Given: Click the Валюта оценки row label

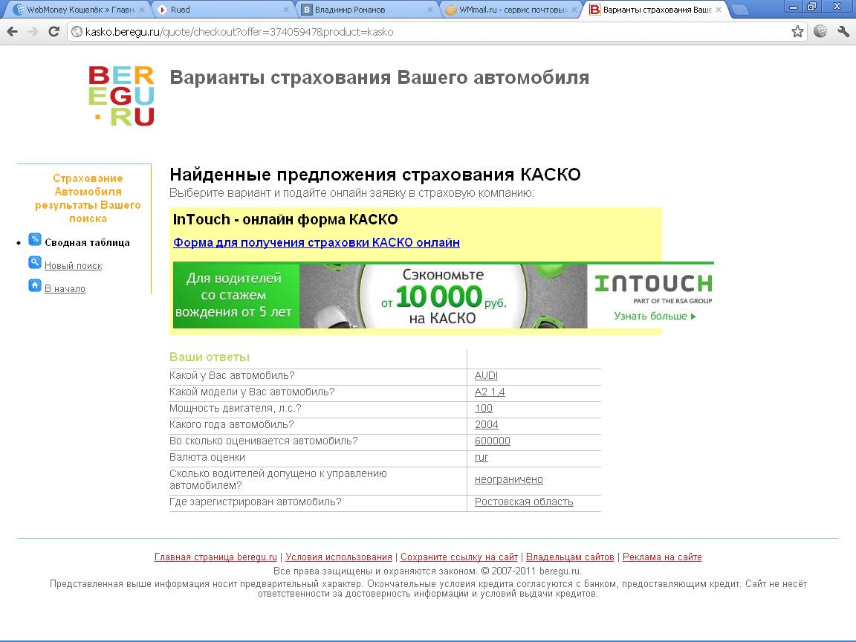Looking at the screenshot, I should coord(207,458).
